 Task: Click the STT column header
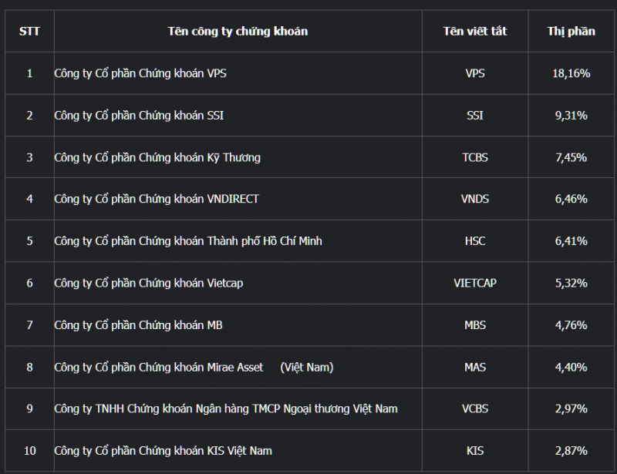click(x=29, y=32)
